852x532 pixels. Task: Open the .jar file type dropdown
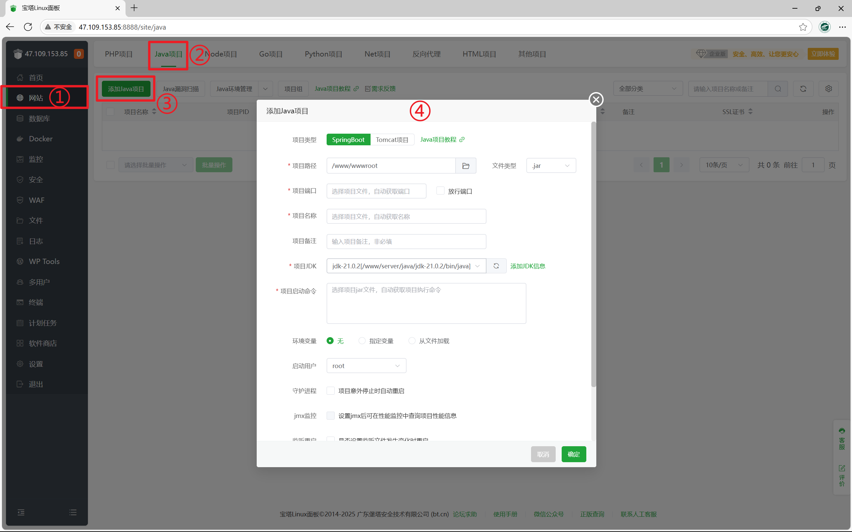551,166
